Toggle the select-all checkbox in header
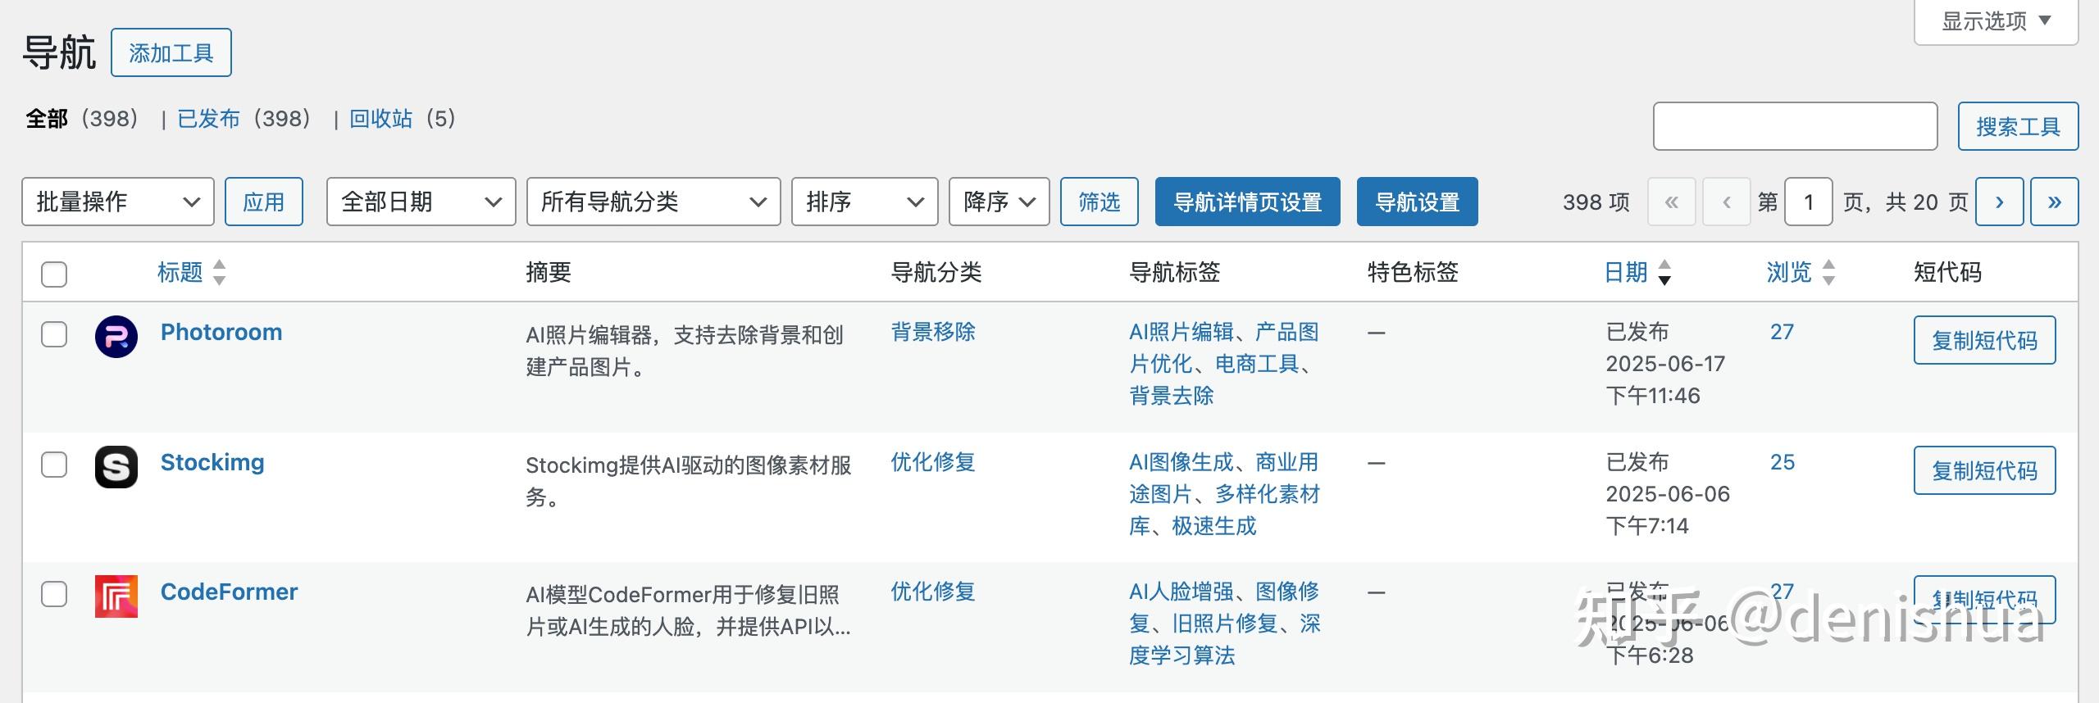The width and height of the screenshot is (2099, 703). pyautogui.click(x=54, y=274)
